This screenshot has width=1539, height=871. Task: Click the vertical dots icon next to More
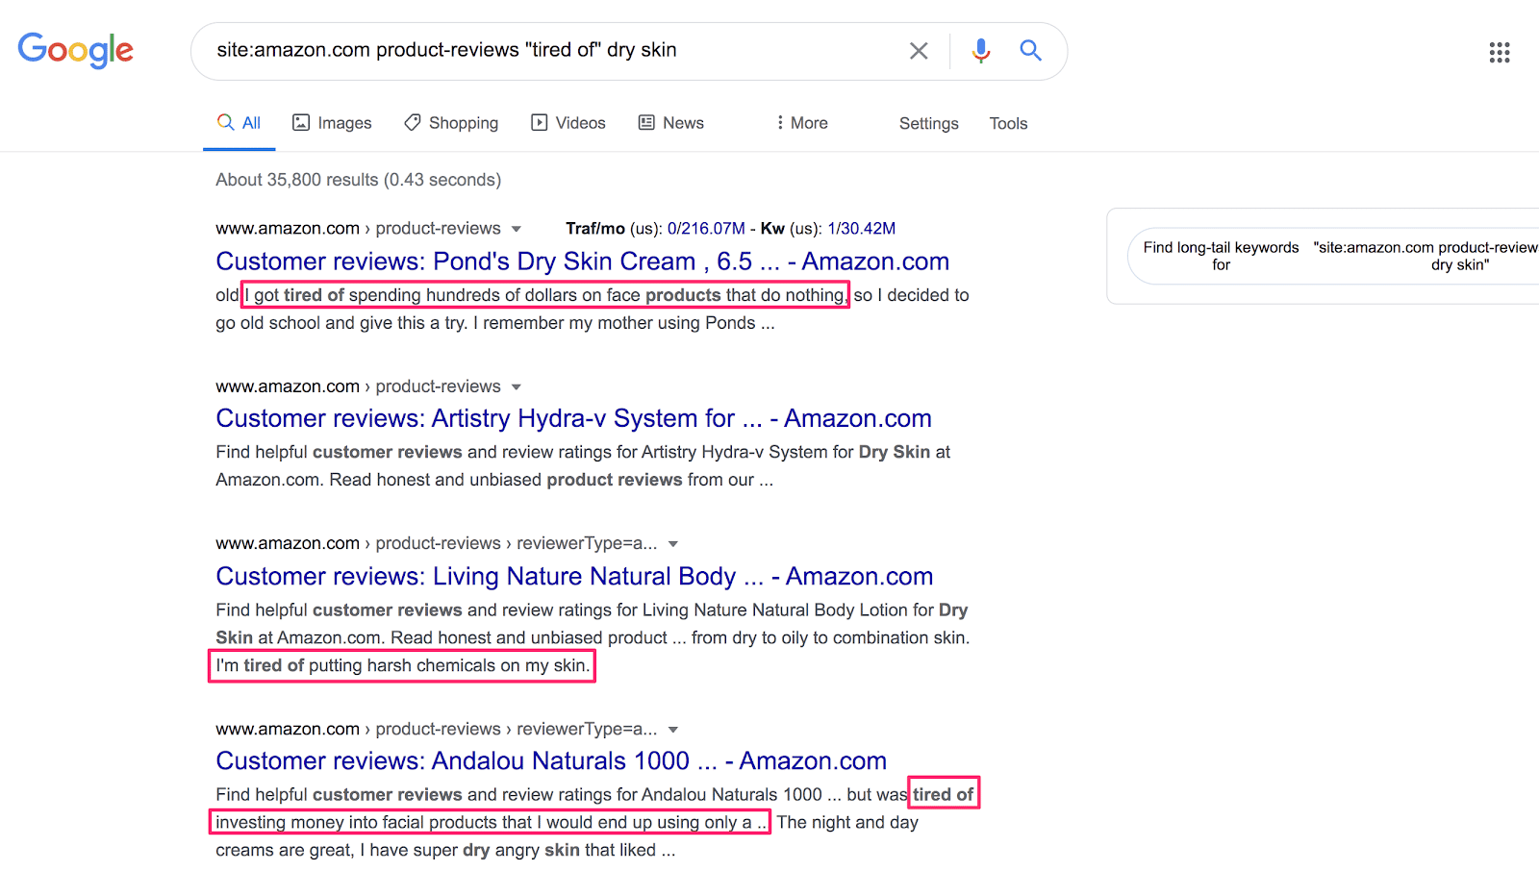pyautogui.click(x=780, y=123)
